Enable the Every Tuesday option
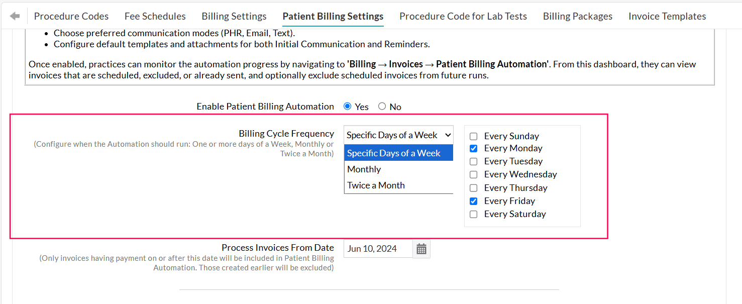Screen dimensions: 742x304 click(x=473, y=161)
